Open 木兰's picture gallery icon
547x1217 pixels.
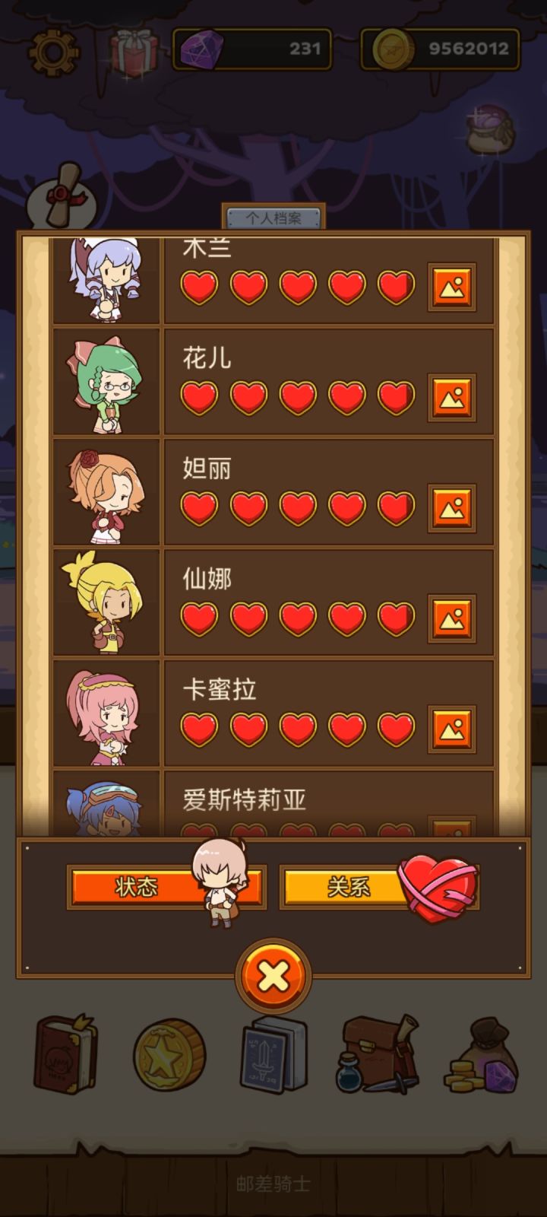[x=452, y=287]
